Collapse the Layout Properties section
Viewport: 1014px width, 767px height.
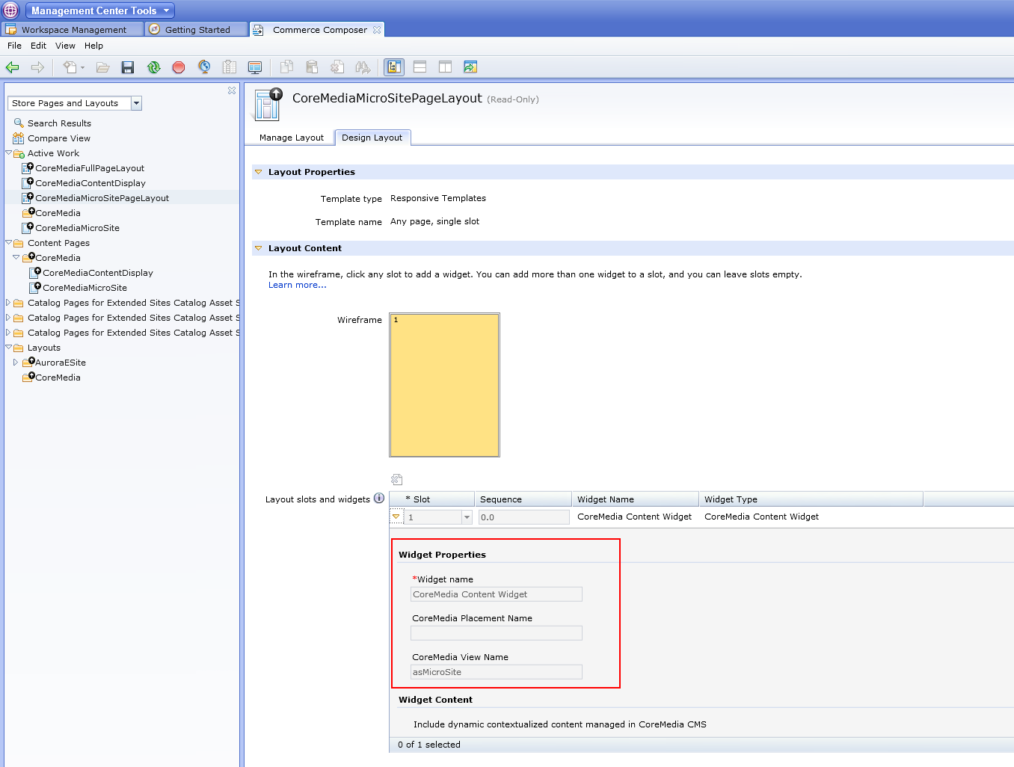(x=259, y=172)
